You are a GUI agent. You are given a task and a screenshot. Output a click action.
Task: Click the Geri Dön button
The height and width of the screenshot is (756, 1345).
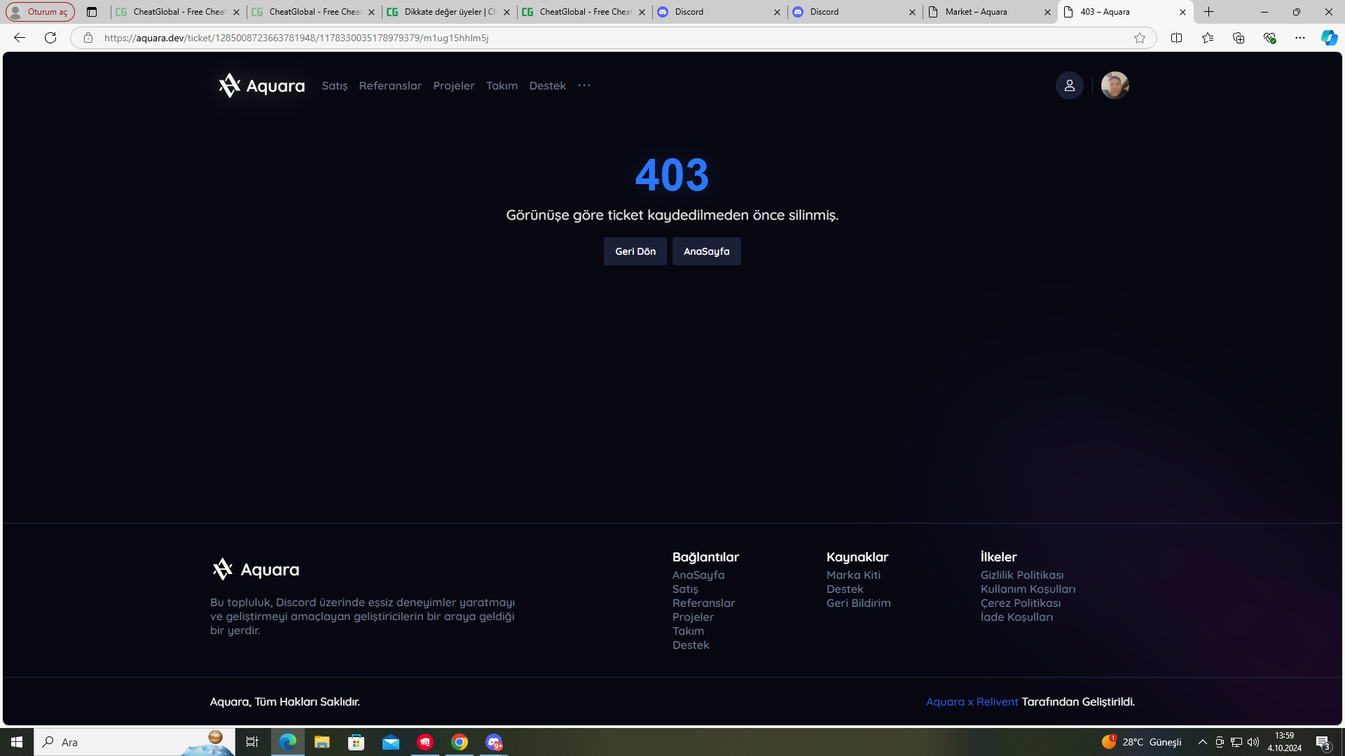point(635,251)
